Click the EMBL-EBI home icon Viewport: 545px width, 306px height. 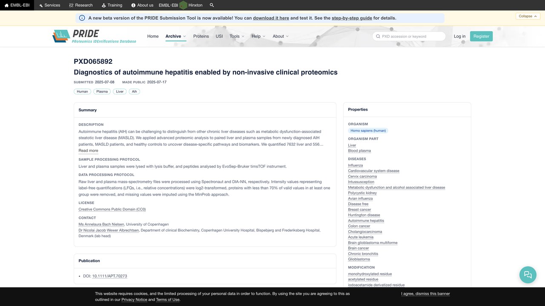[x=6, y=5]
